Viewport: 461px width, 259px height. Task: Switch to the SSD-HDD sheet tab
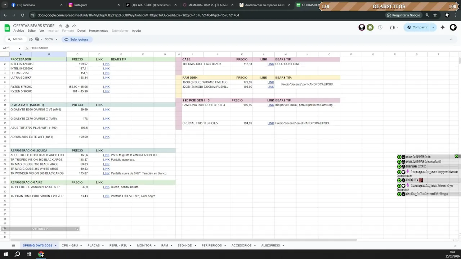(185, 245)
